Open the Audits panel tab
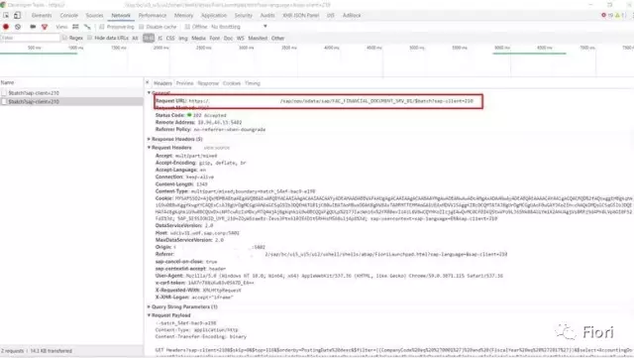634x358 pixels. [x=267, y=16]
